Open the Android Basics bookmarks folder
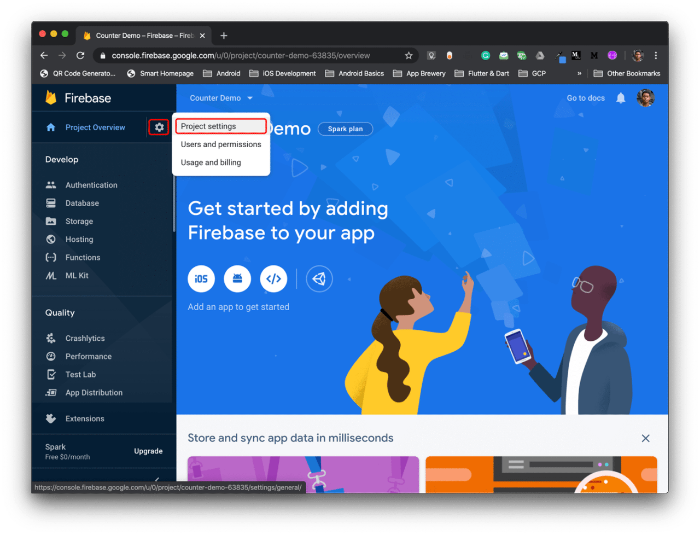 click(354, 73)
